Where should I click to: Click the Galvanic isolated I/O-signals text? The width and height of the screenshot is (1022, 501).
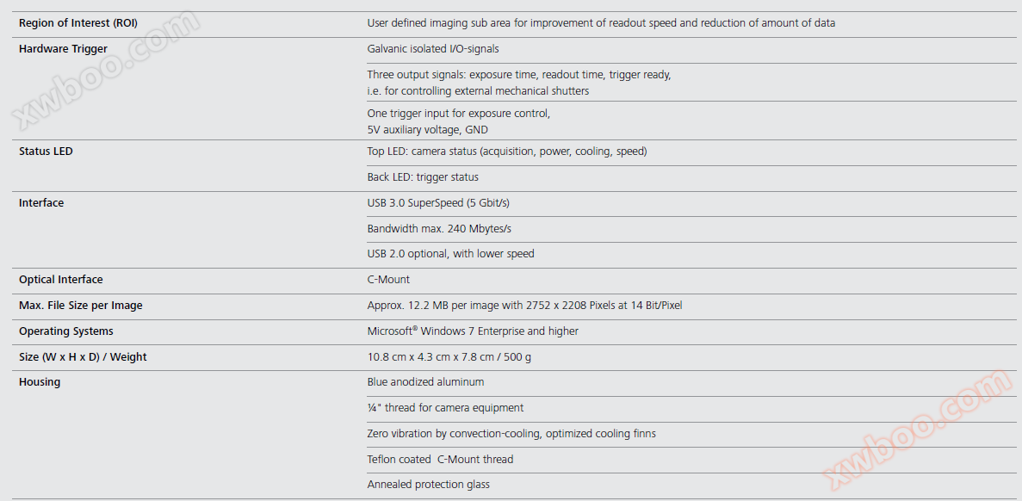click(x=433, y=49)
